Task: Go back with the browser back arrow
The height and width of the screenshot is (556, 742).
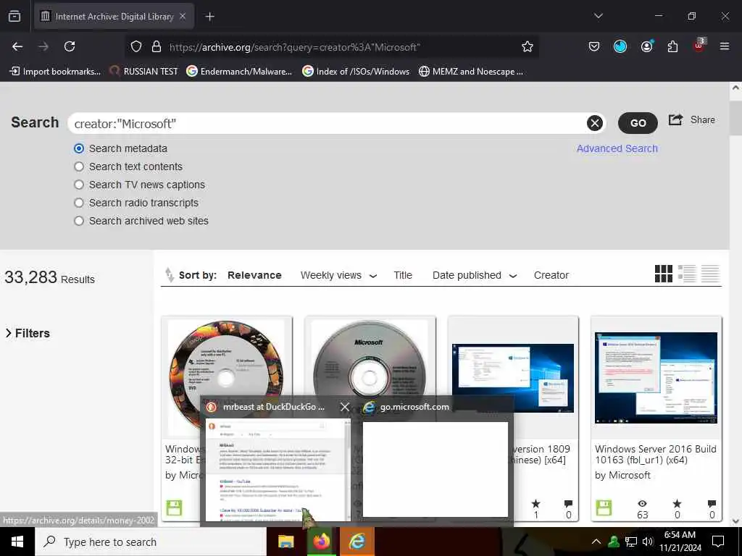Action: pyautogui.click(x=17, y=46)
